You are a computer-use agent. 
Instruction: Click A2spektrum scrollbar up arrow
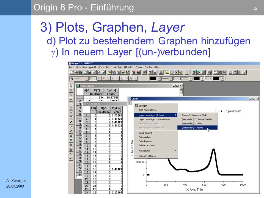coord(181,90)
